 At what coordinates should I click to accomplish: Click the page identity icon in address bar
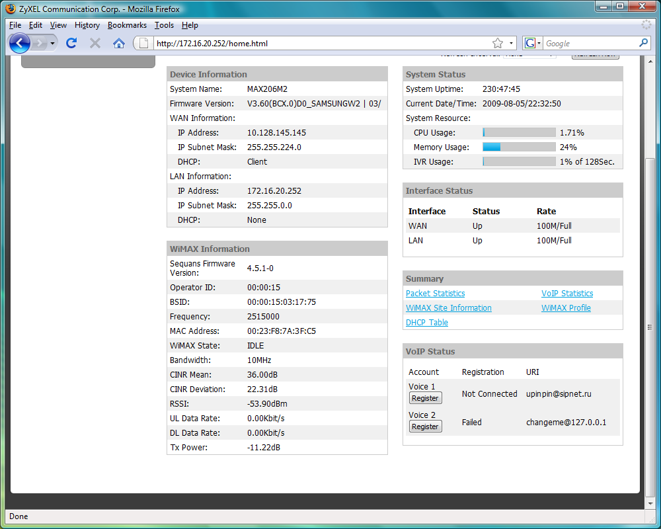pyautogui.click(x=143, y=43)
